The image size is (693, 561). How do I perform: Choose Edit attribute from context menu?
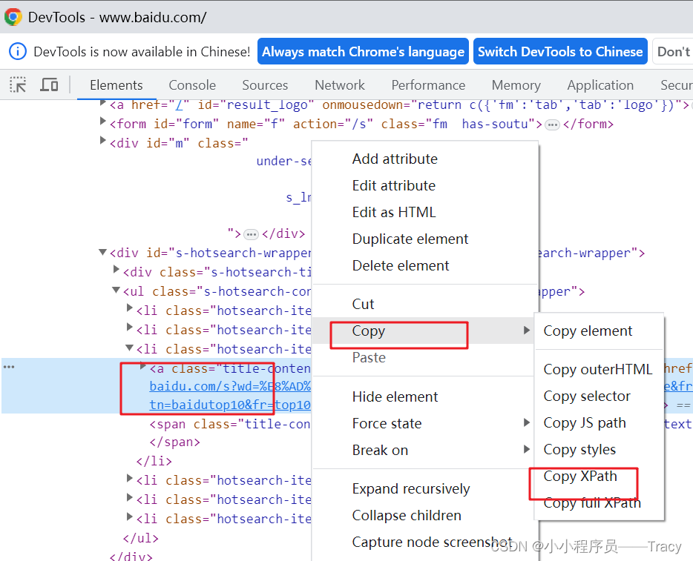click(425, 185)
